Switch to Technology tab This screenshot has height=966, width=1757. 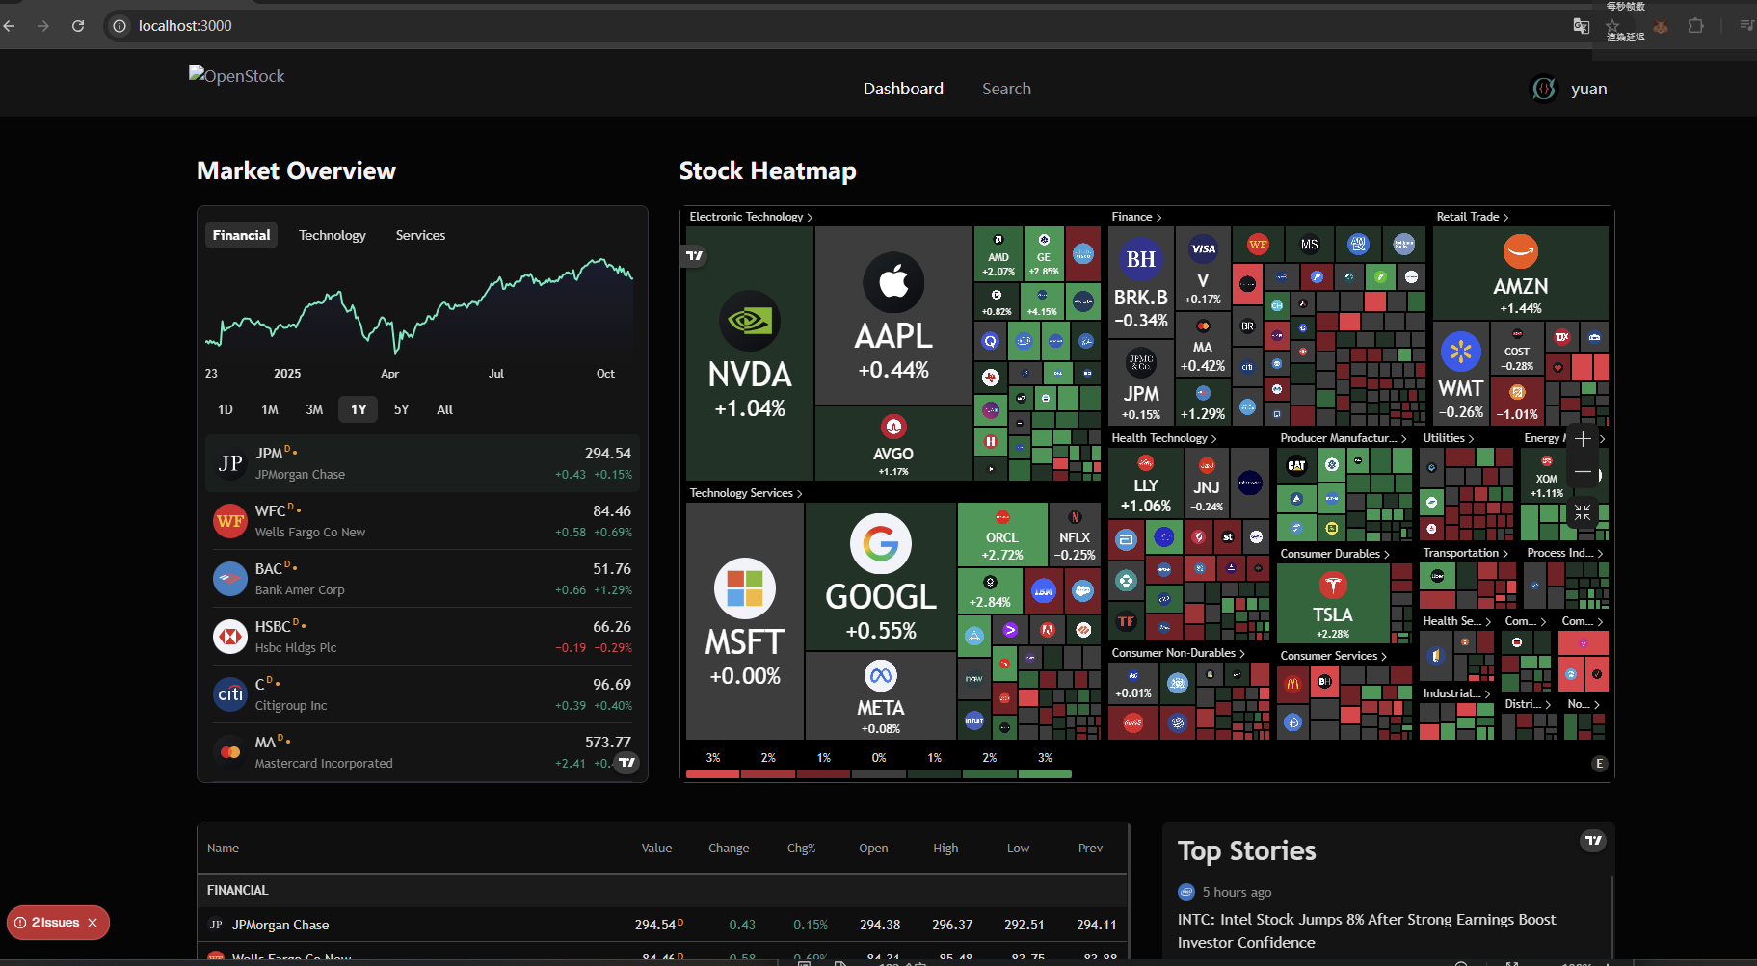tap(333, 235)
